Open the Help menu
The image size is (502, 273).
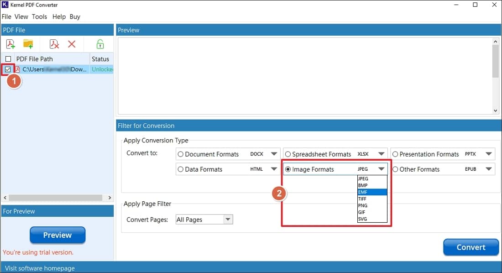click(59, 16)
